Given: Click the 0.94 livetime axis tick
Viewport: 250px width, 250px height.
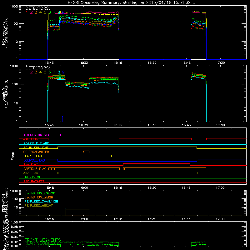Looking at the screenshot, I should [14, 237].
